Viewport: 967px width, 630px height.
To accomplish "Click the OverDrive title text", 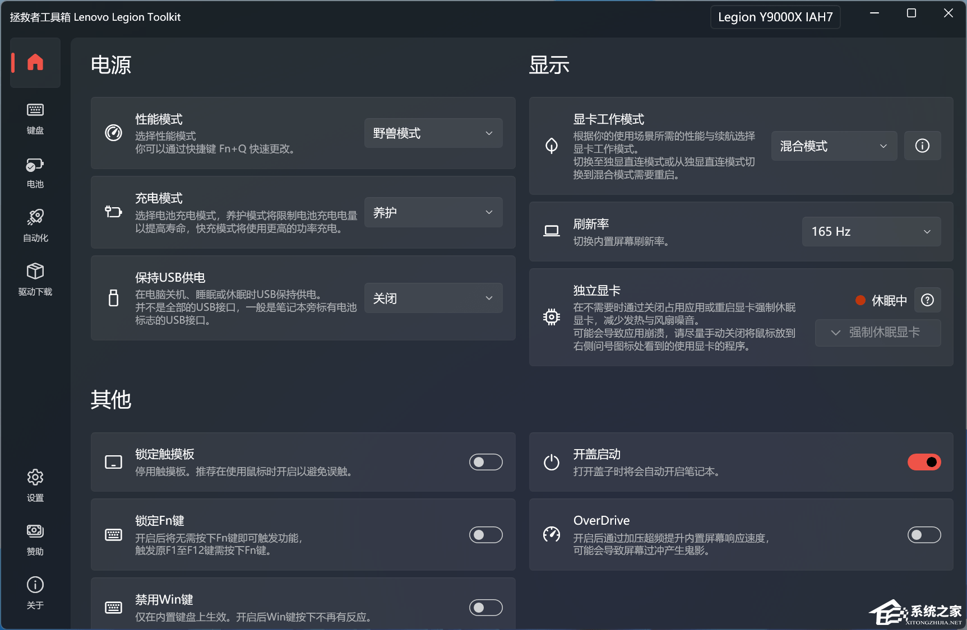I will click(602, 520).
